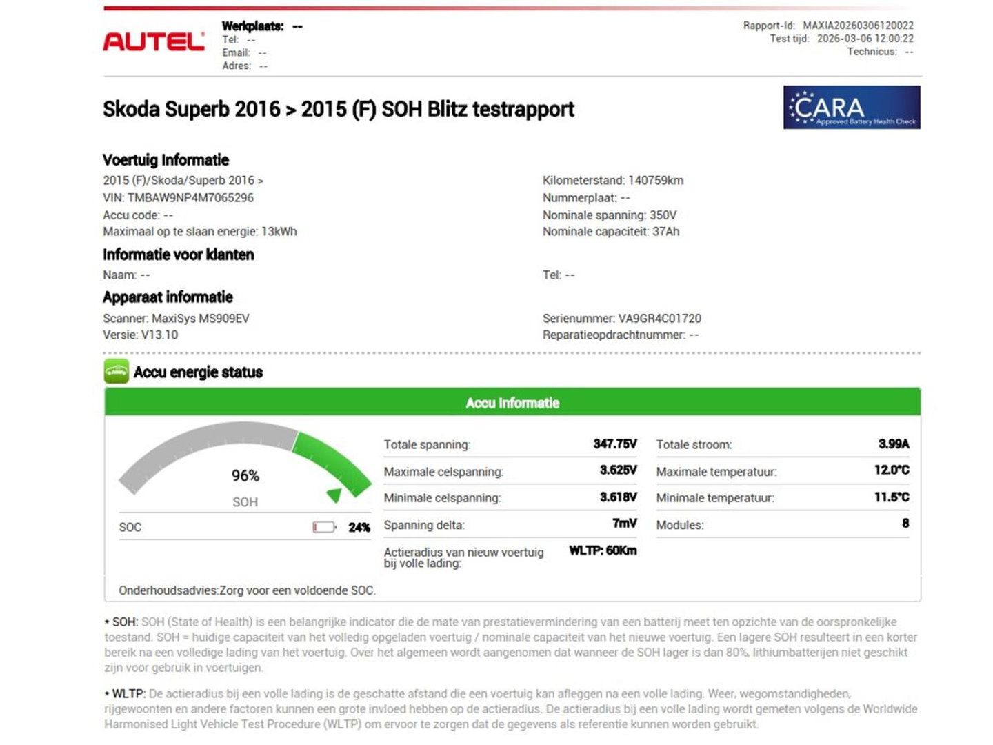993x745 pixels.
Task: Click the Rapport-Id MAXIA20260306120022
Action: click(858, 26)
